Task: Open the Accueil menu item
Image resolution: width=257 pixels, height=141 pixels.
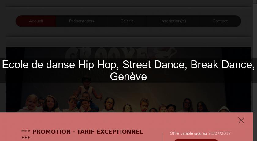Action: pos(36,21)
